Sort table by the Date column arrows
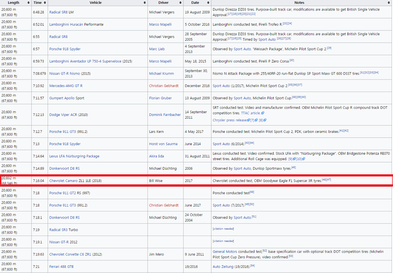 (208, 3)
